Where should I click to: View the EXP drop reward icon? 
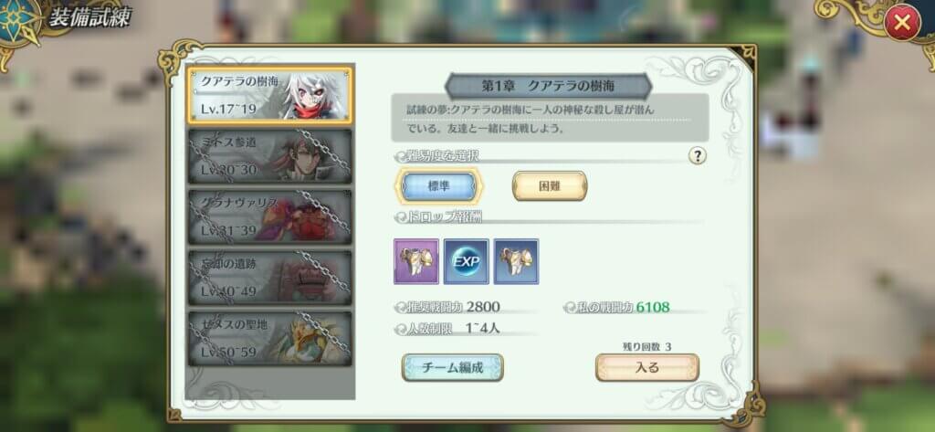click(467, 261)
